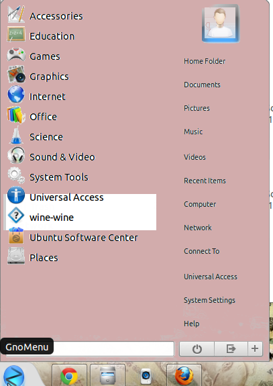273x386 pixels.
Task: Open the Accessories category
Action: [56, 16]
